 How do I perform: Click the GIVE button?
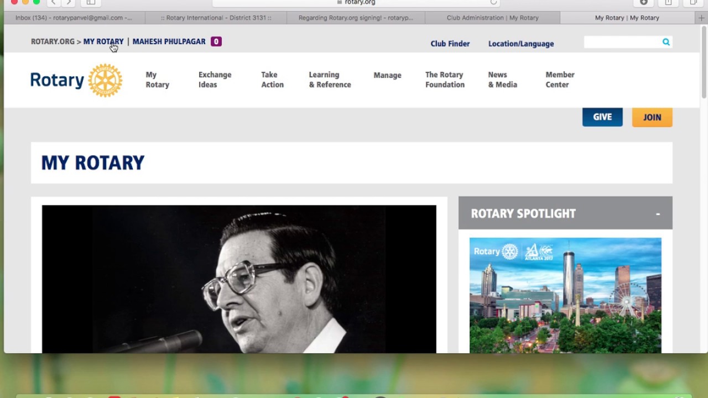602,117
